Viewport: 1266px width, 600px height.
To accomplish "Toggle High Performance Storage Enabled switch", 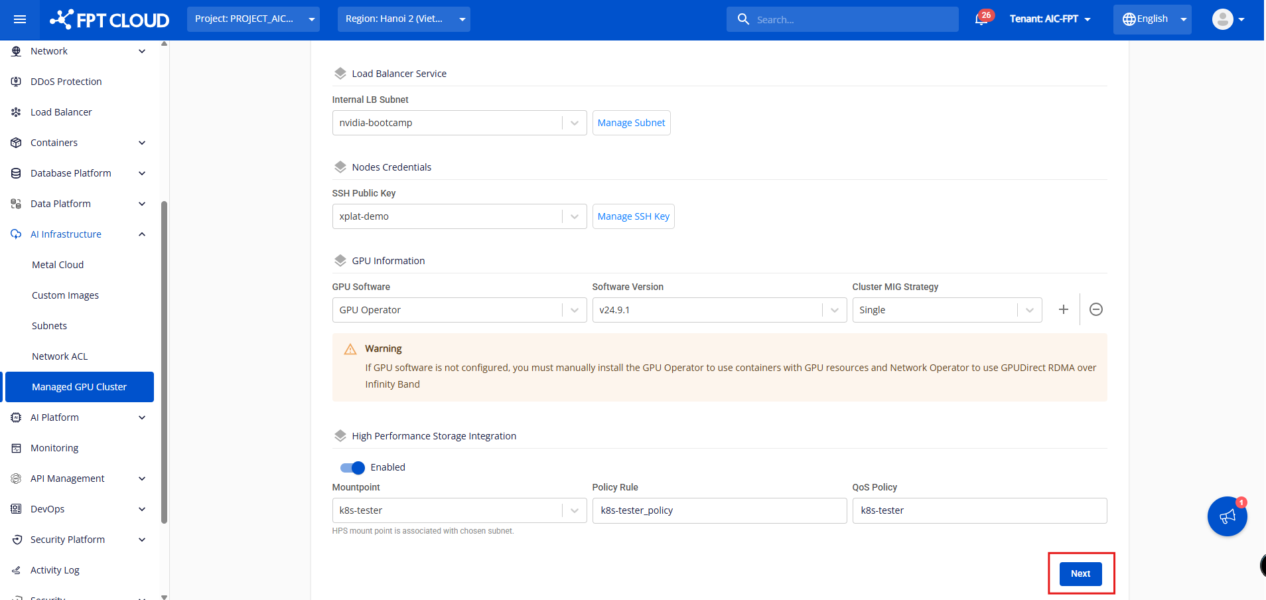I will tap(352, 468).
